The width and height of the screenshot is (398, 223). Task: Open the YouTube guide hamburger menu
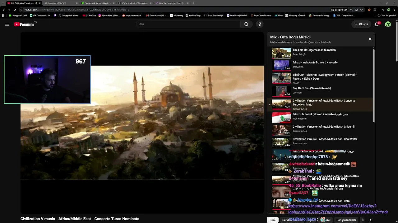point(7,24)
